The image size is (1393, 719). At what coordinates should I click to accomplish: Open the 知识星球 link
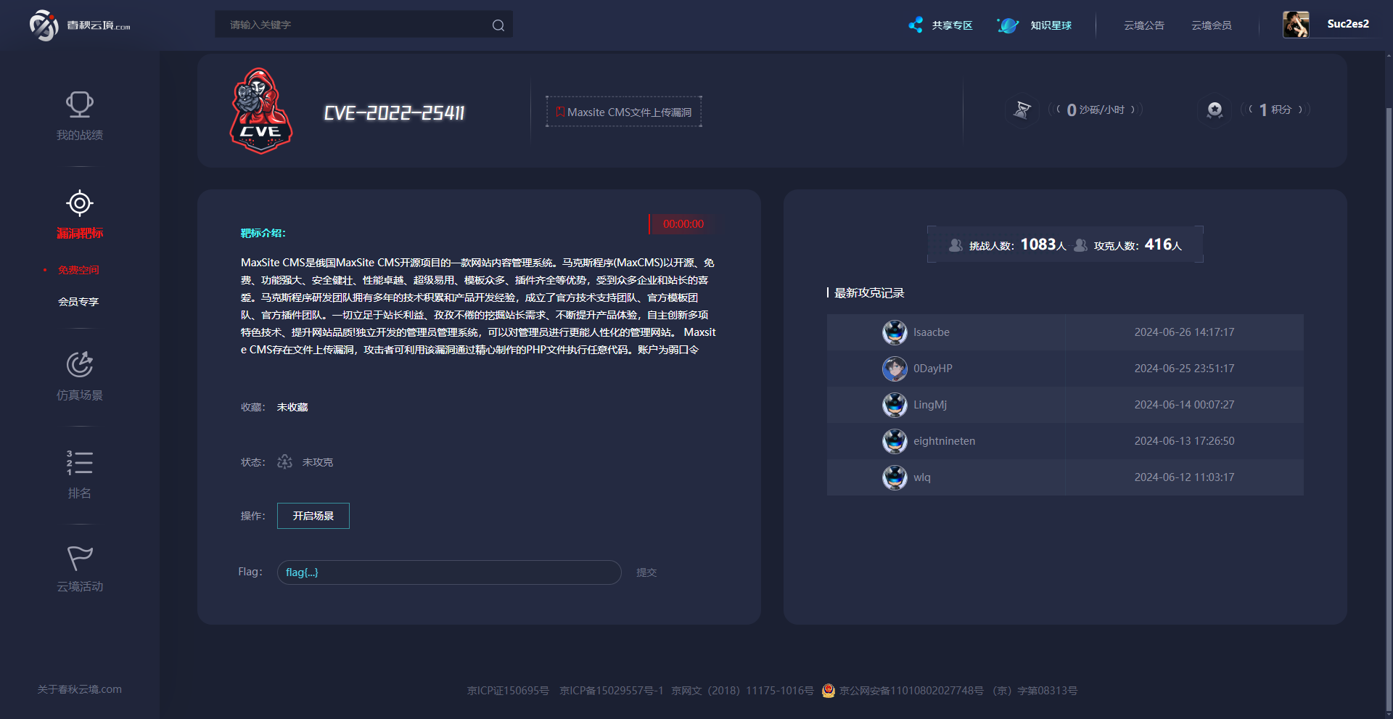pyautogui.click(x=1051, y=25)
